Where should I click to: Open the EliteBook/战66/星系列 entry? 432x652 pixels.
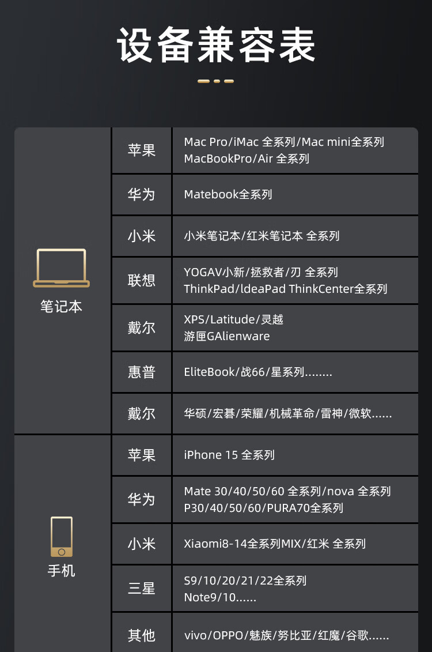point(258,372)
